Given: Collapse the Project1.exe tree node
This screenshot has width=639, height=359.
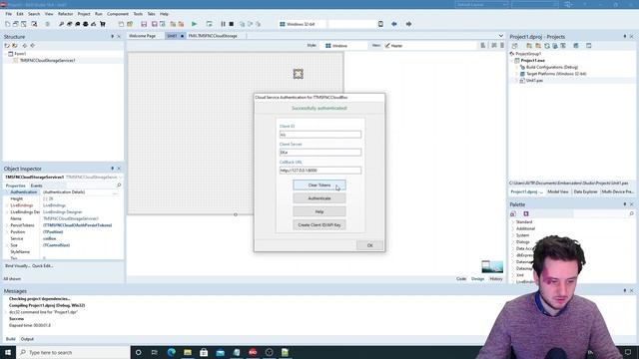Looking at the screenshot, I should pyautogui.click(x=512, y=60).
